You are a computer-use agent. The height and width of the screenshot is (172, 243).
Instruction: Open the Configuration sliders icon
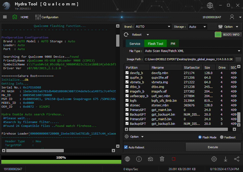point(38,17)
